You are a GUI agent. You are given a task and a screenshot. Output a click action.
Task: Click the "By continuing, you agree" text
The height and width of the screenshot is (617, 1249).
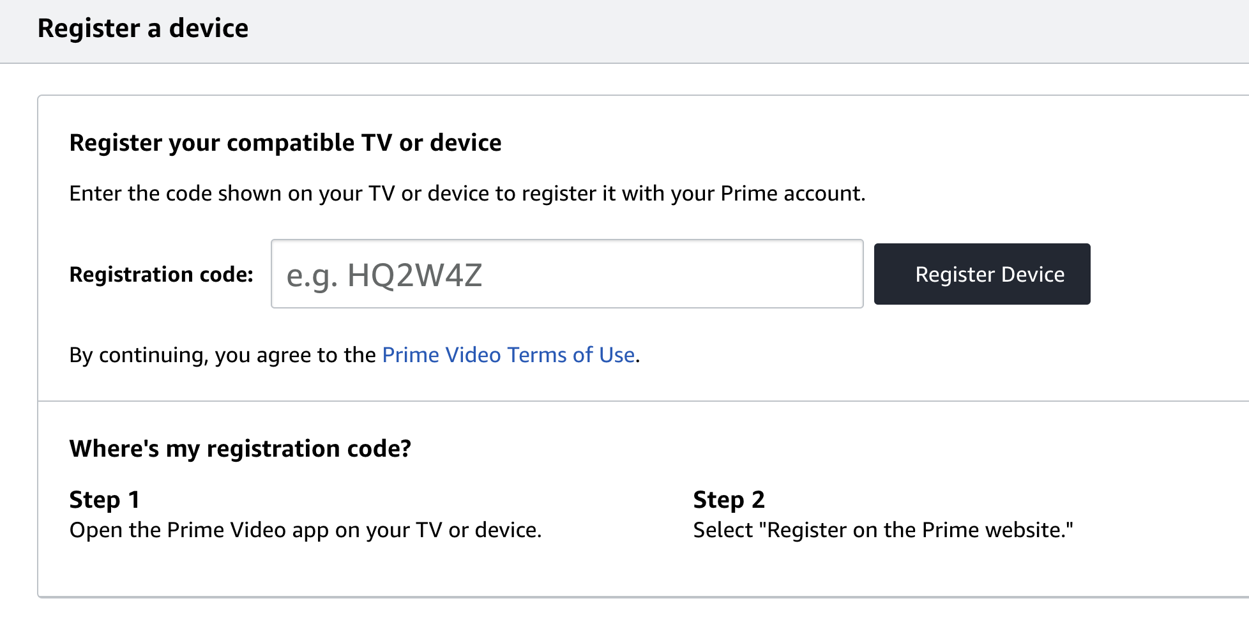click(222, 355)
